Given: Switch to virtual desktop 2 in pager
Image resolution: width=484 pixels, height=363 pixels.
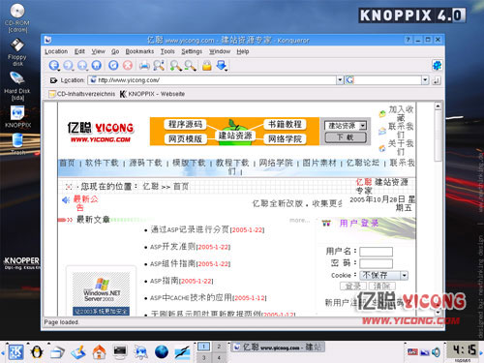Looking at the screenshot, I should 219,347.
